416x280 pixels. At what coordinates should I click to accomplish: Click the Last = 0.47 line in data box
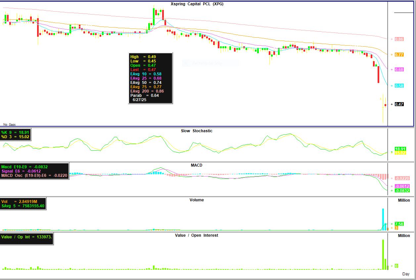(143, 70)
